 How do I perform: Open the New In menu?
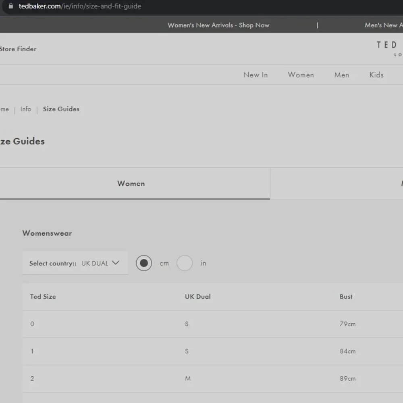coord(256,75)
